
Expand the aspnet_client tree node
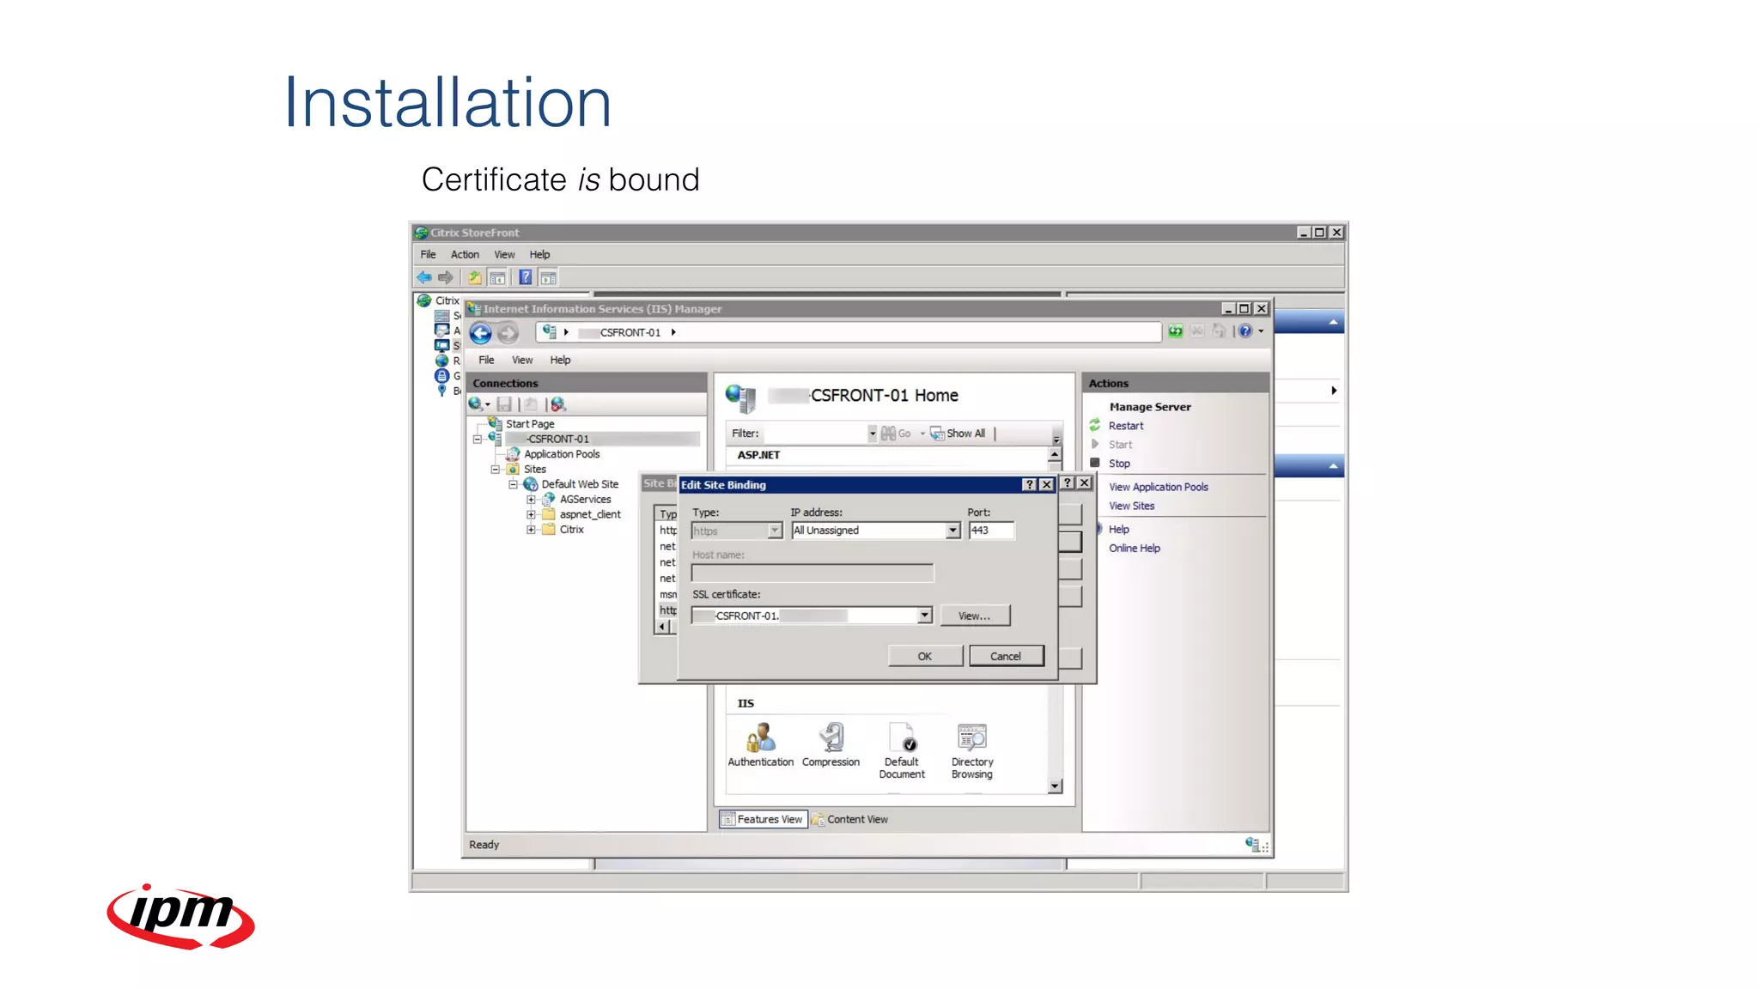[532, 515]
